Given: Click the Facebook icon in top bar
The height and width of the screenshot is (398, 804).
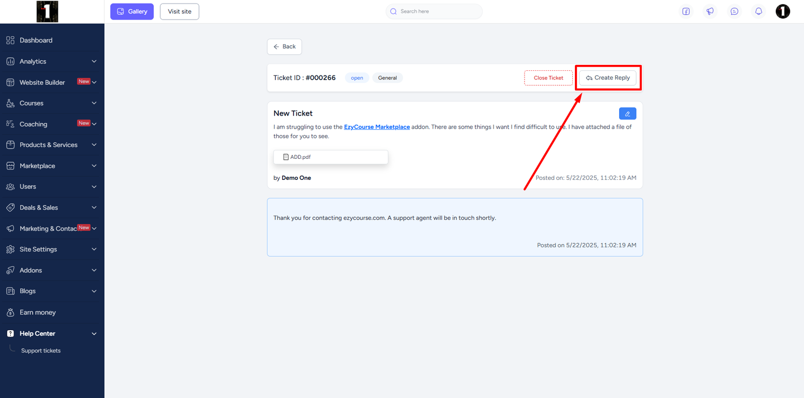Looking at the screenshot, I should (x=686, y=12).
